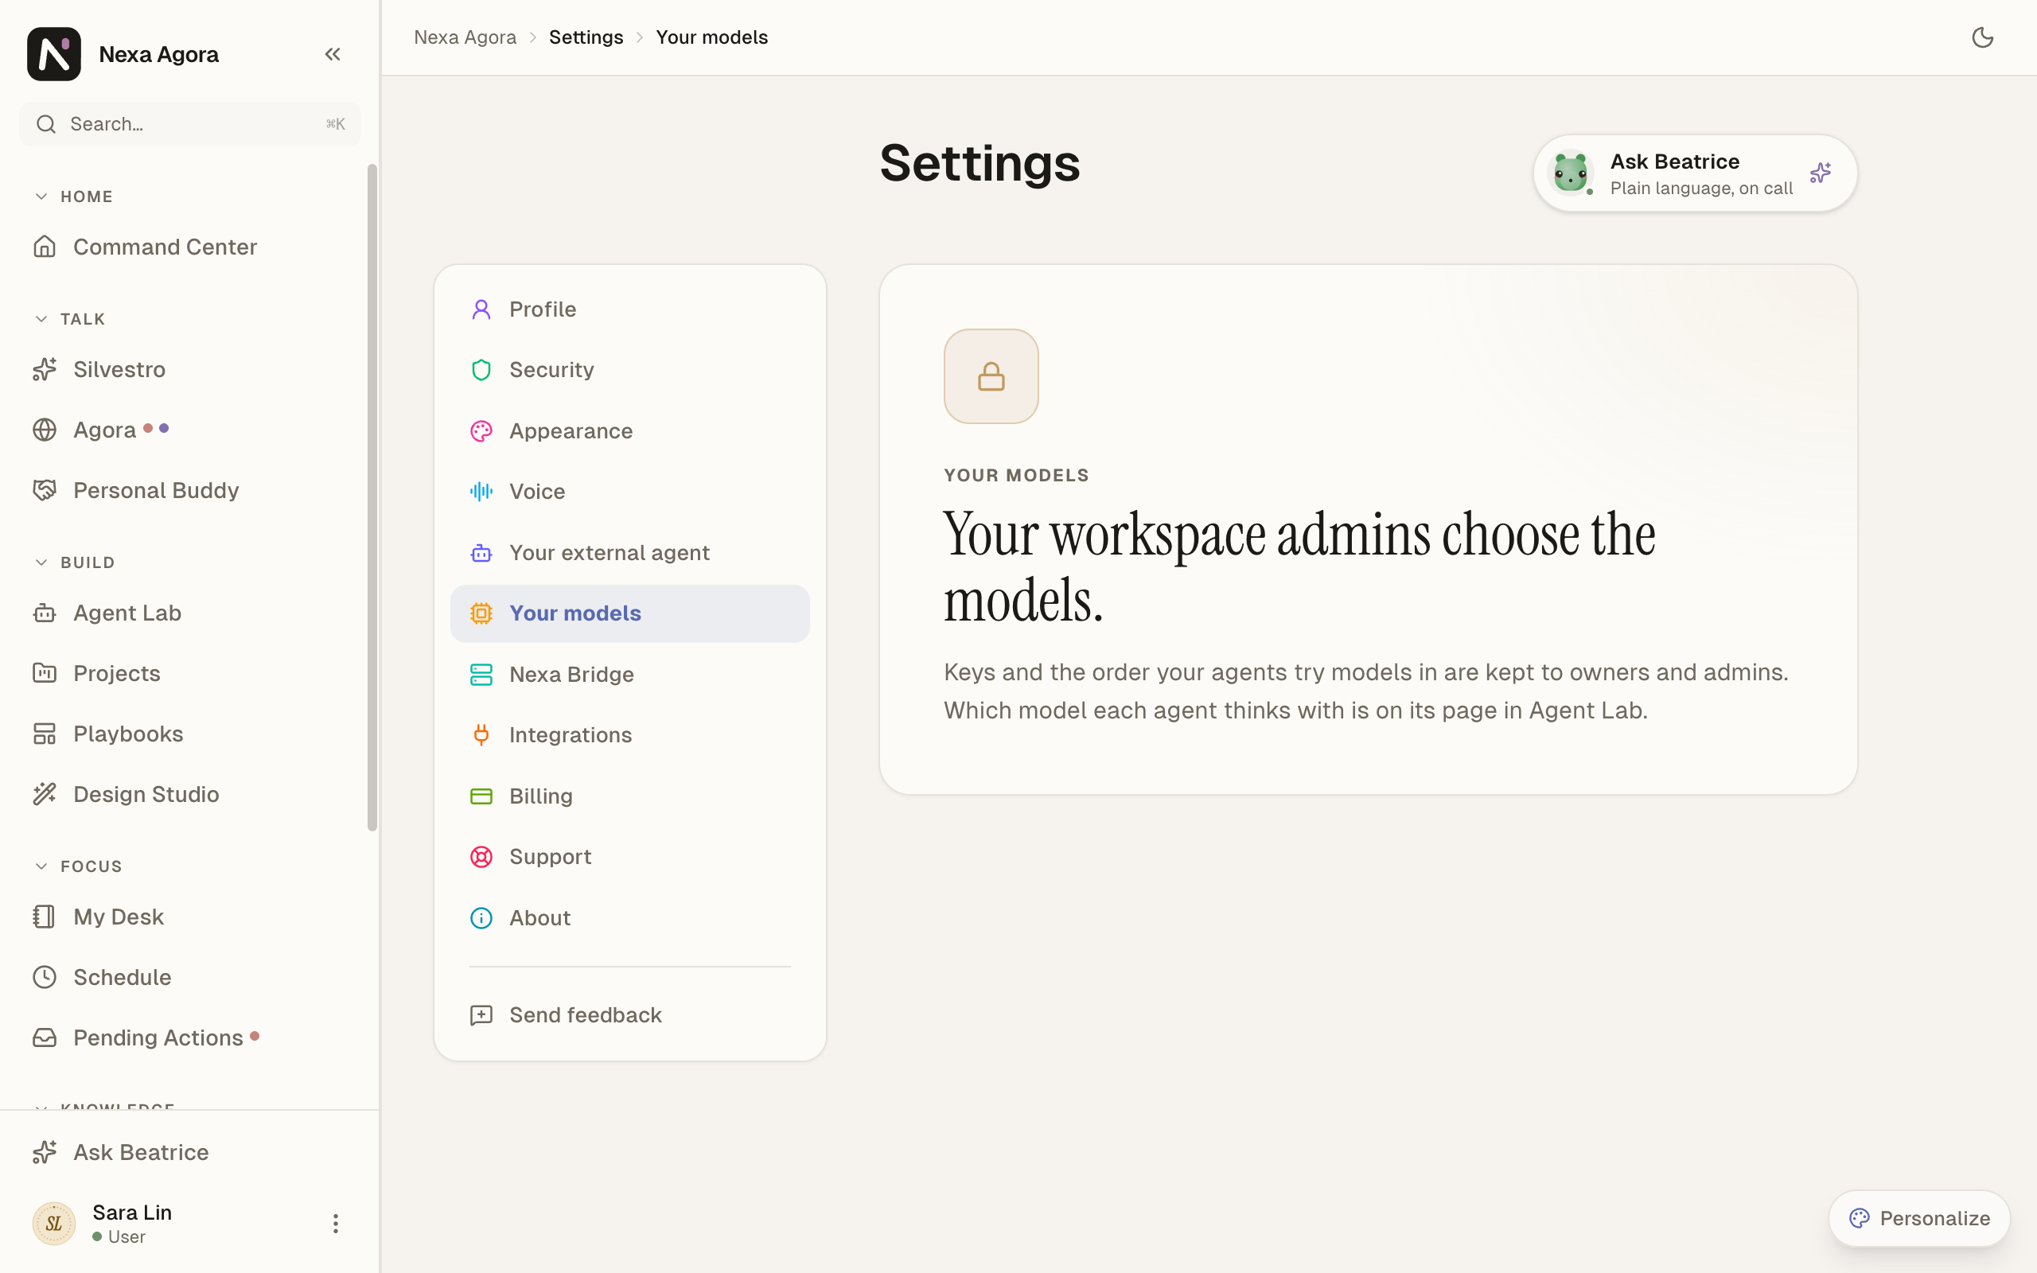The image size is (2037, 1273).
Task: Open Personalize button
Action: pos(1919,1218)
